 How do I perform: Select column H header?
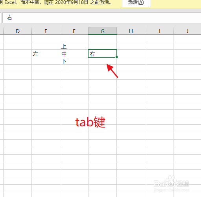tap(131, 31)
